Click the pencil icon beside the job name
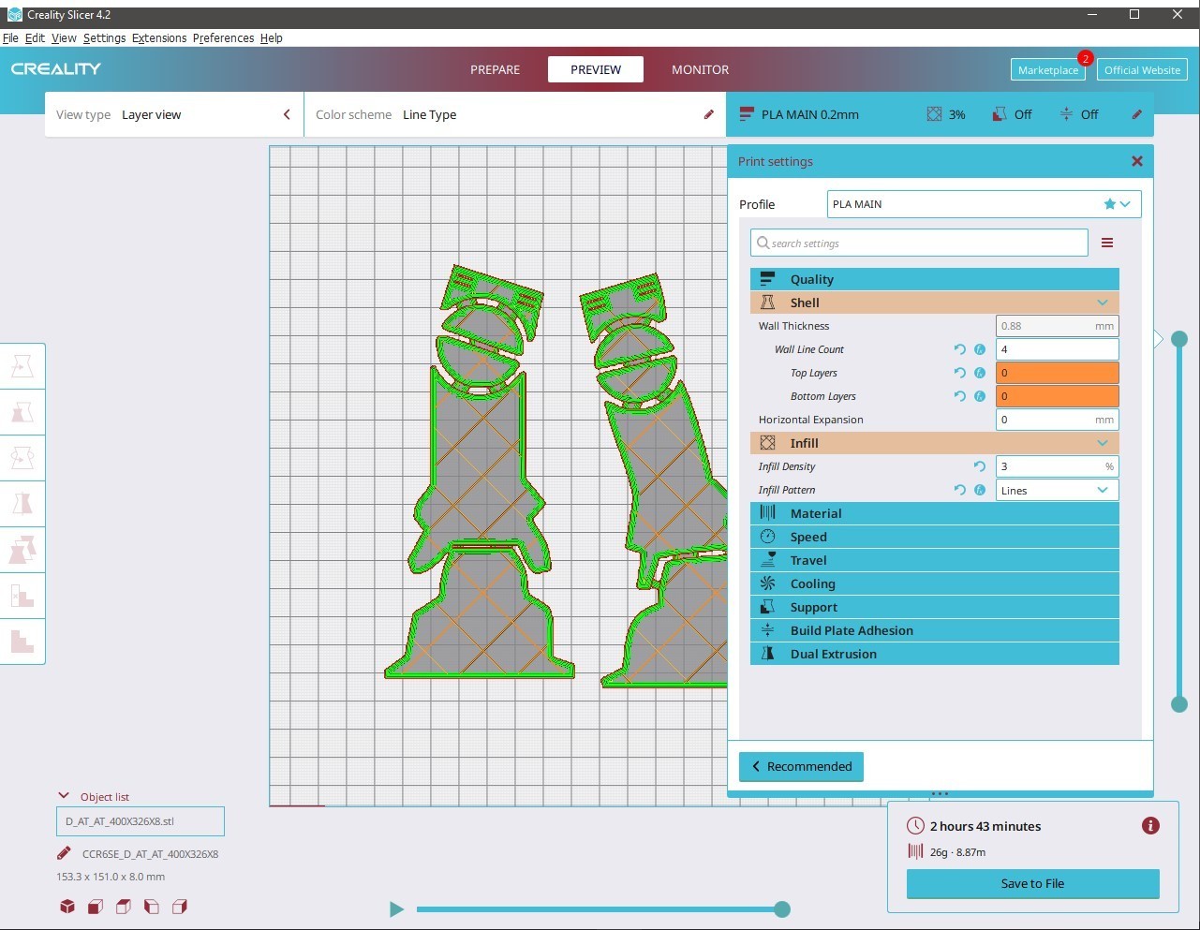Screen dimensions: 1200x930 pos(64,853)
